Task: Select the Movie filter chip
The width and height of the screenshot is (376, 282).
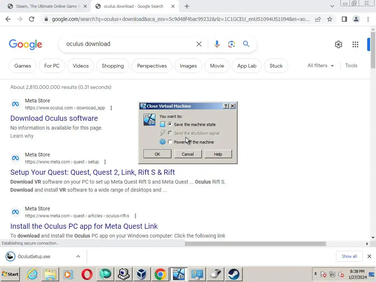Action: (x=217, y=66)
